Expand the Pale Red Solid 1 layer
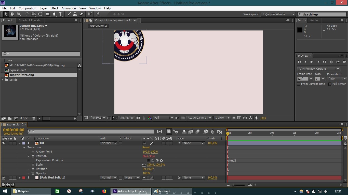Viewport: 348px width, 195px height. tap(20, 178)
